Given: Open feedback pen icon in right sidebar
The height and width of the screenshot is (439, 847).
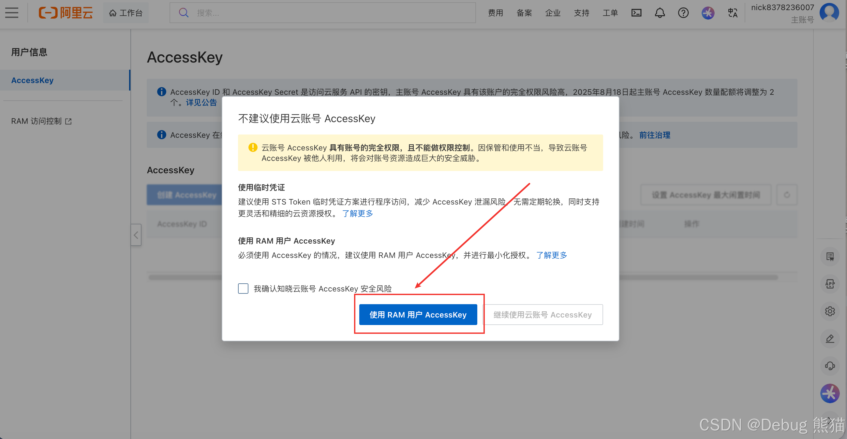Looking at the screenshot, I should point(830,338).
